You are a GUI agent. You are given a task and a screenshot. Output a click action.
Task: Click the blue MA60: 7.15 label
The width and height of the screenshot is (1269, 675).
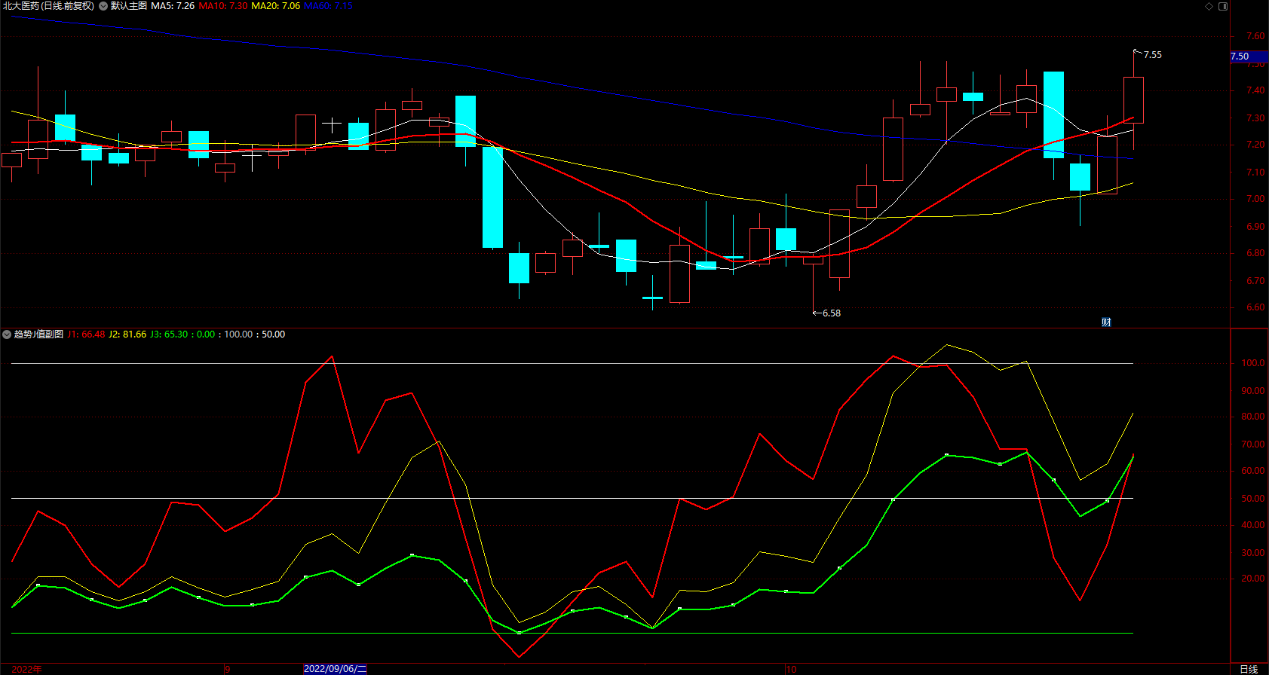pyautogui.click(x=328, y=6)
